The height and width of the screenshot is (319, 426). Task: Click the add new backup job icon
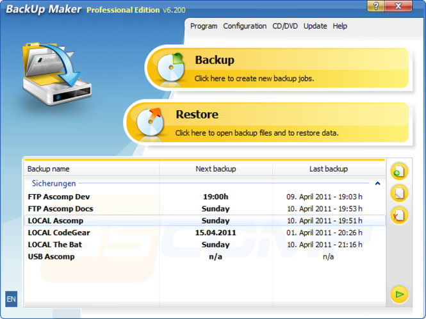pos(399,171)
